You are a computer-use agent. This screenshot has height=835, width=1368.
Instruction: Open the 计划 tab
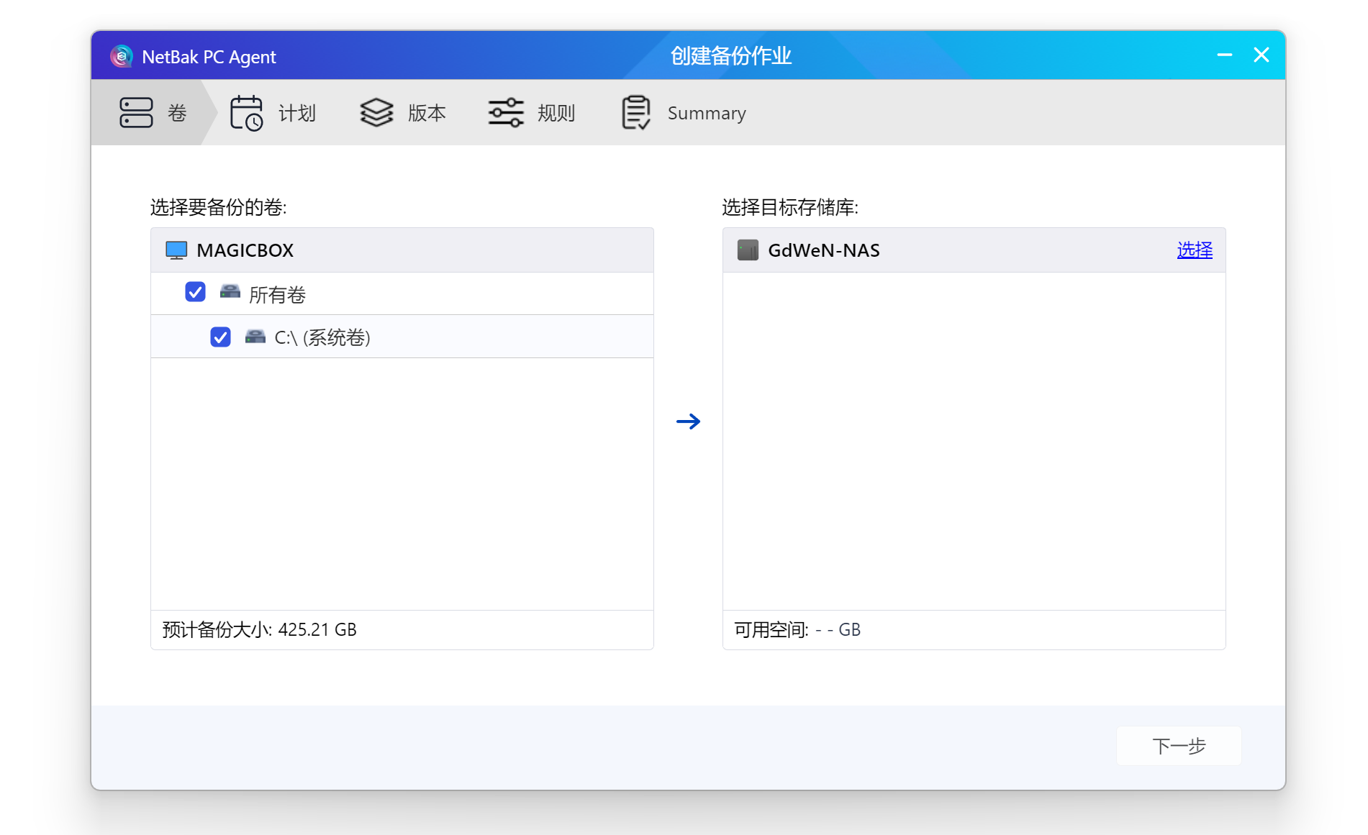point(273,113)
